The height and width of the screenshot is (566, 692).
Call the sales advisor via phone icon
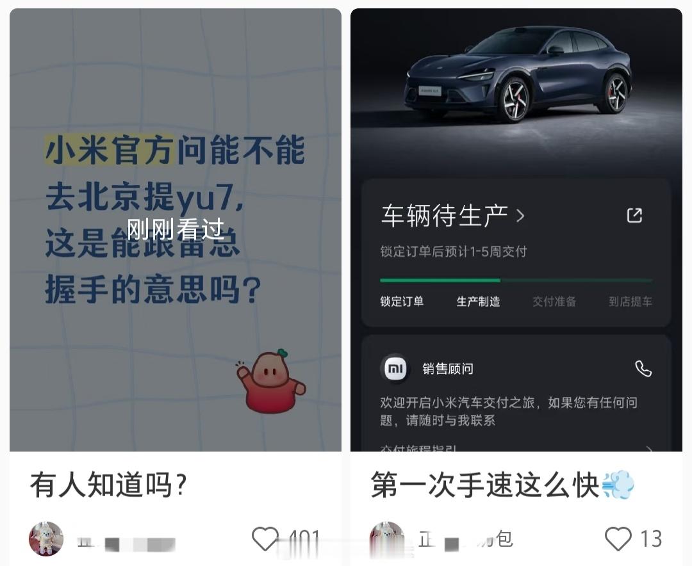point(643,368)
